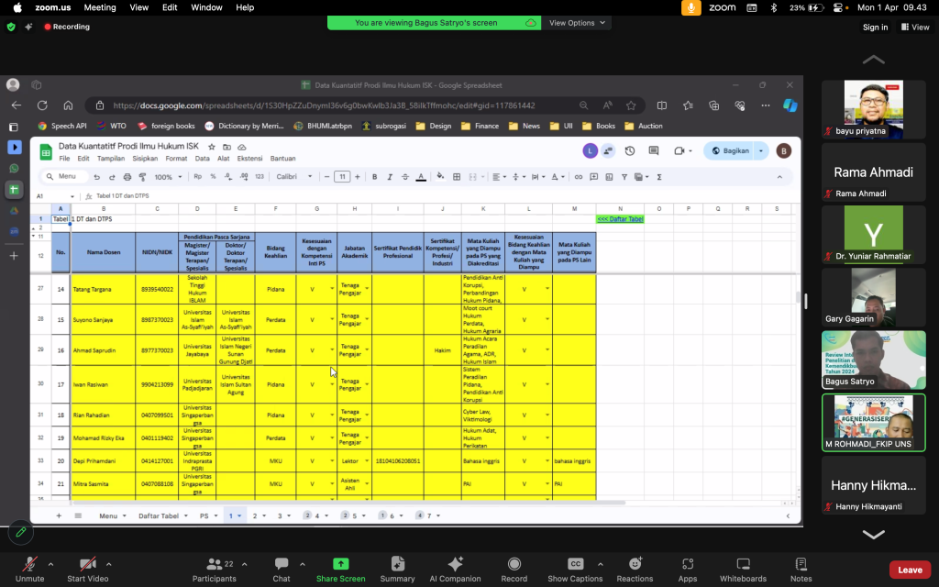
Task: Open the Sisipkan menu
Action: (145, 159)
